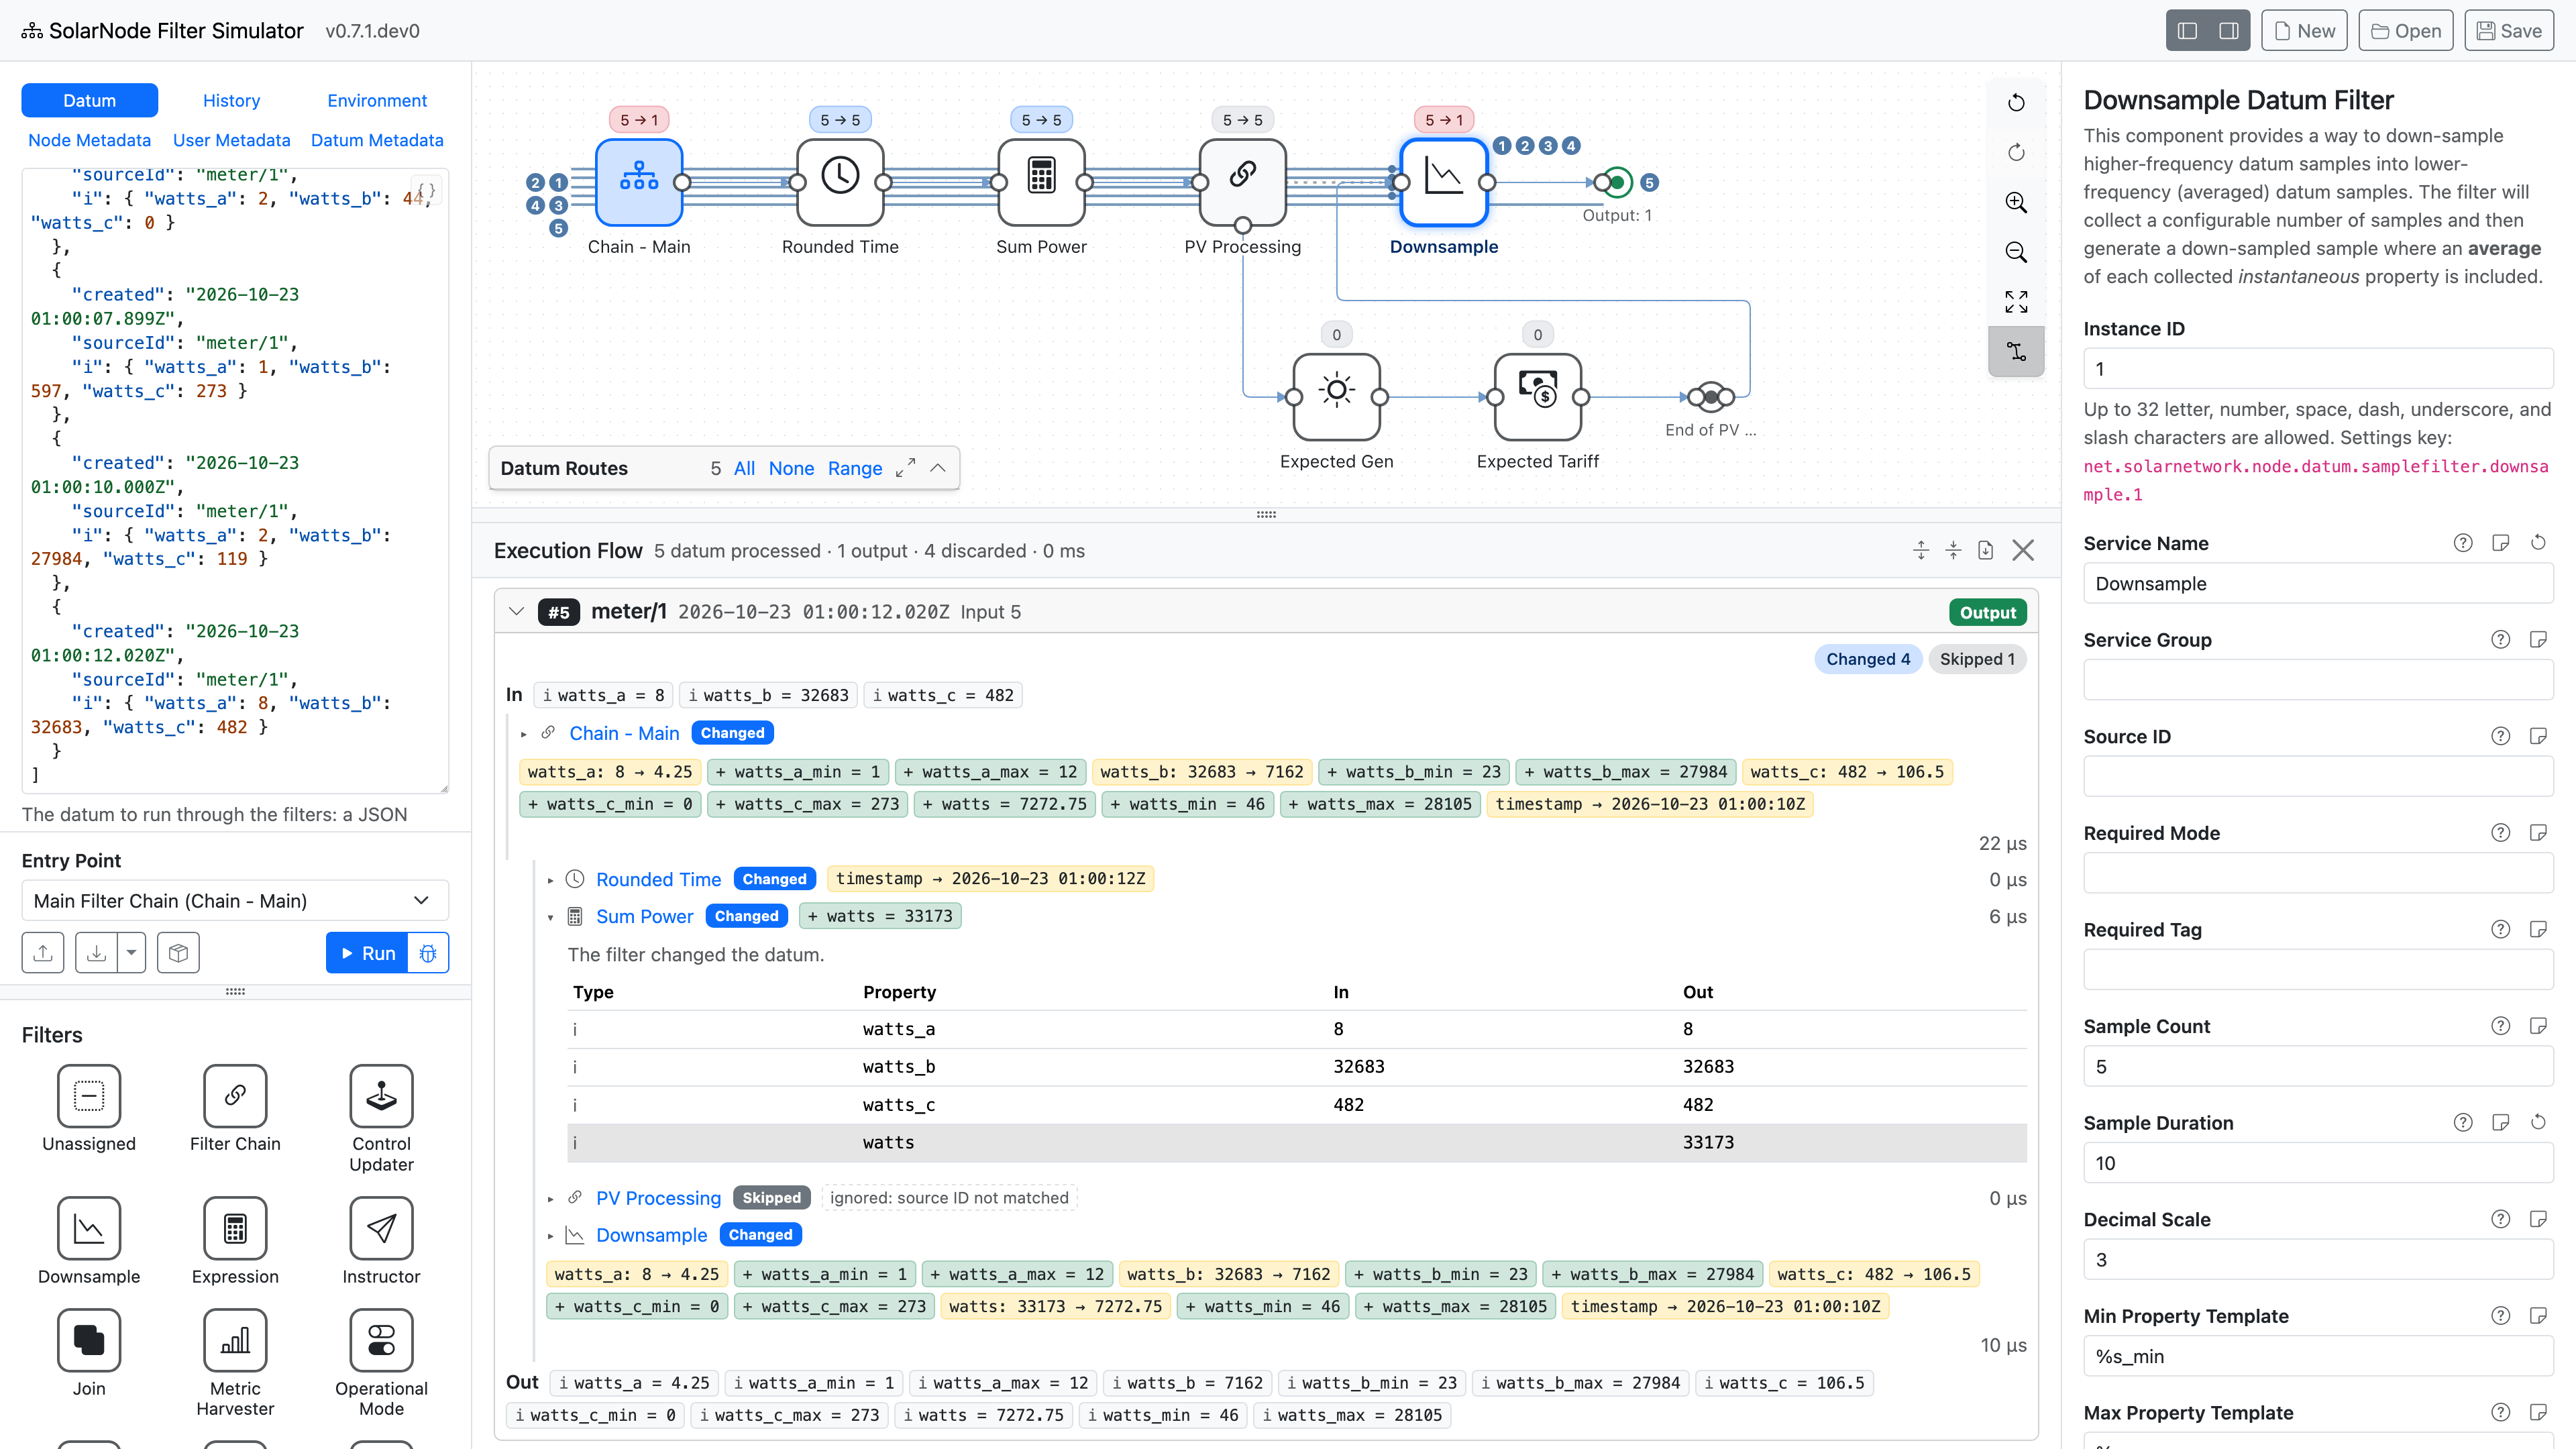Toggle the right sidebar panel
Viewport: 2576px width, 1449px height.
[2229, 31]
